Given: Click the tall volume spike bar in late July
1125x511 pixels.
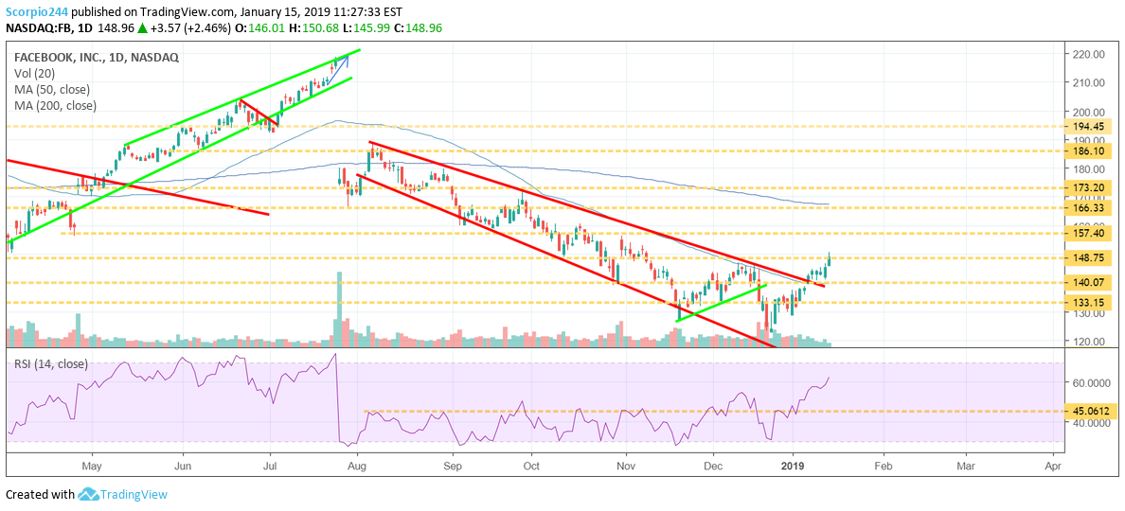Looking at the screenshot, I should [x=339, y=308].
